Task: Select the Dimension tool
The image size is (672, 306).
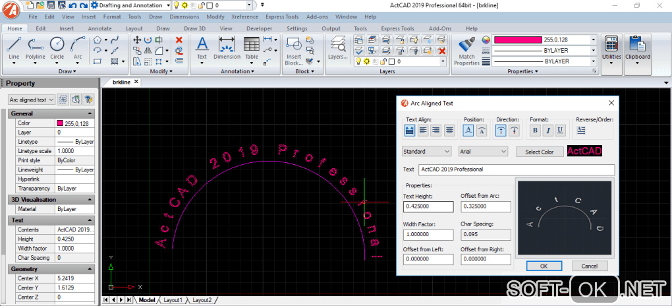Action: click(x=227, y=47)
